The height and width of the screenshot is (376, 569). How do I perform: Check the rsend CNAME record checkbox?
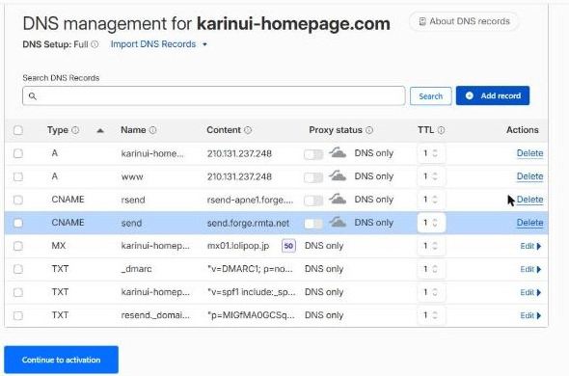17,200
